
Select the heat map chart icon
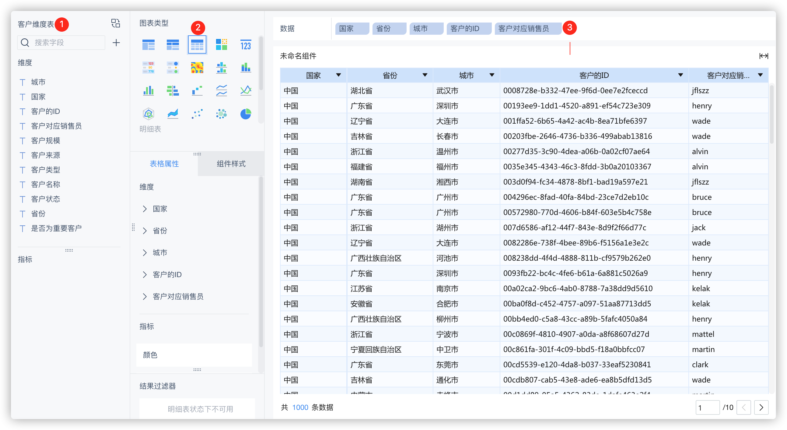click(197, 68)
